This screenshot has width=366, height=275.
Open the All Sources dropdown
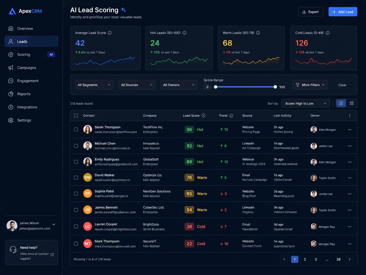tap(137, 85)
